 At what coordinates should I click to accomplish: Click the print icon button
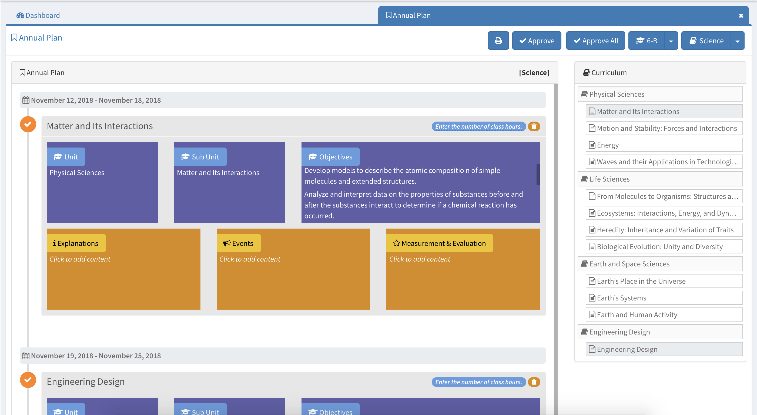point(498,41)
